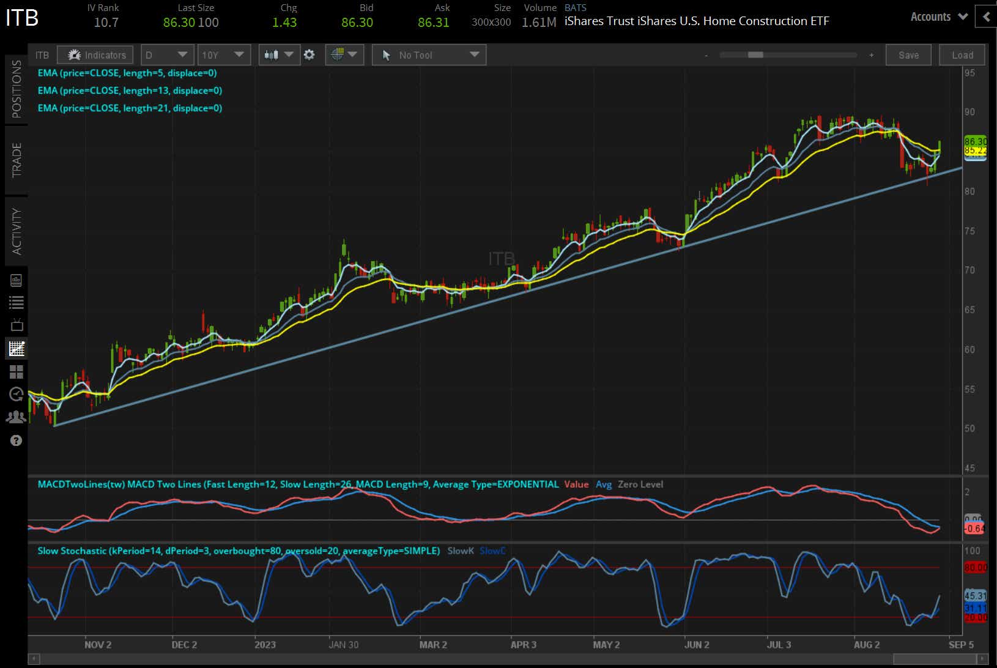Click the Last Size value 100
The height and width of the screenshot is (668, 997).
(209, 23)
